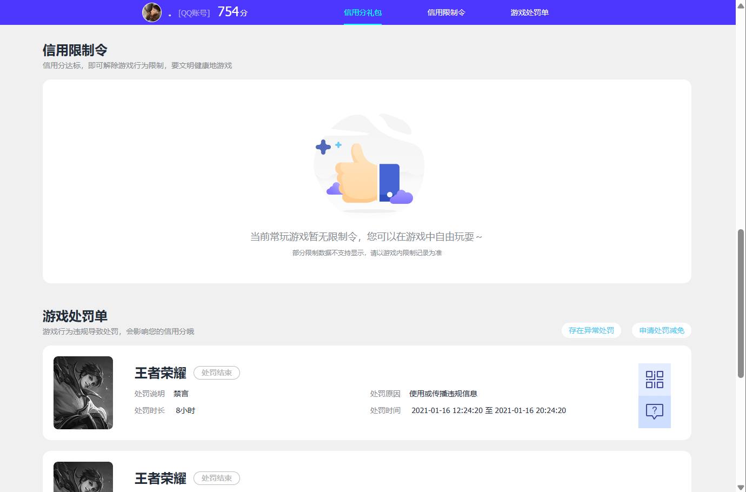The image size is (746, 492).
Task: Click the 王者荣耀 title on the first penalty card
Action: click(160, 373)
